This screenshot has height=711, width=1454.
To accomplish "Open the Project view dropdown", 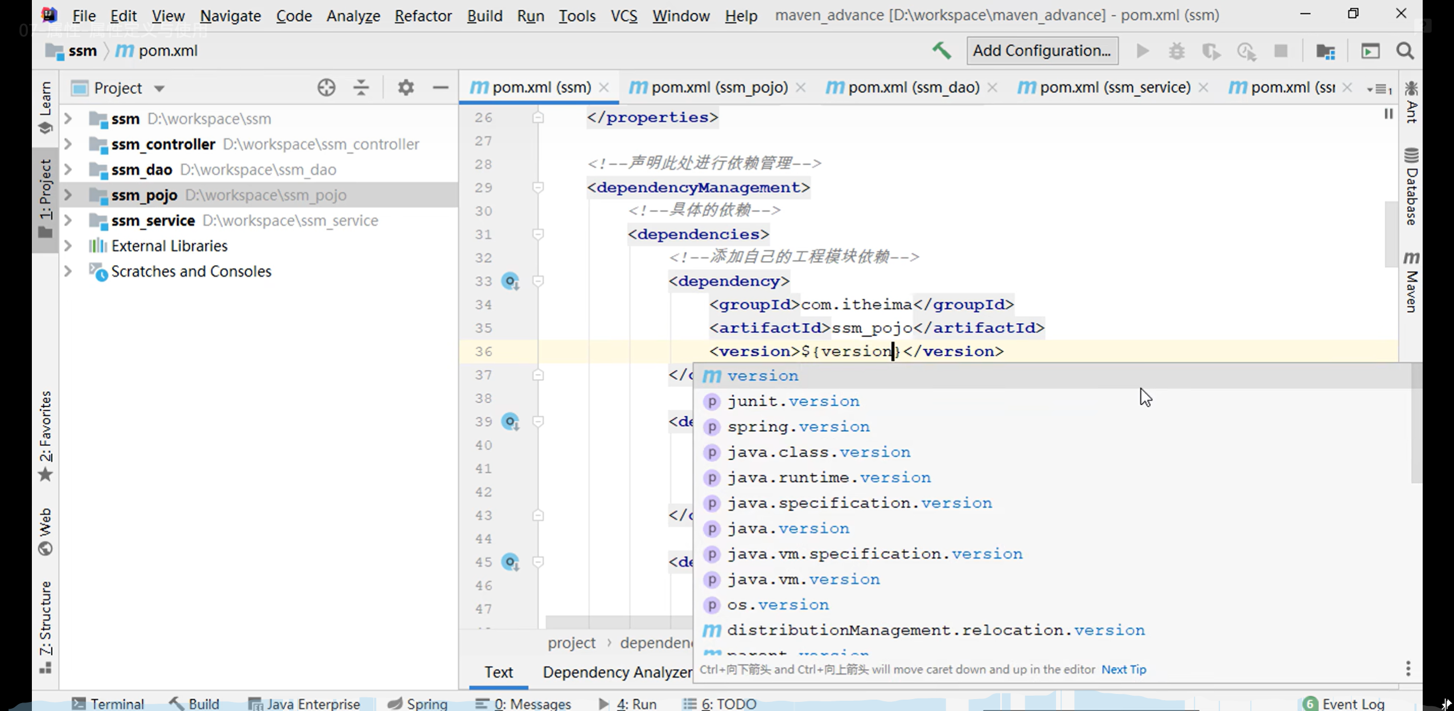I will [x=159, y=88].
